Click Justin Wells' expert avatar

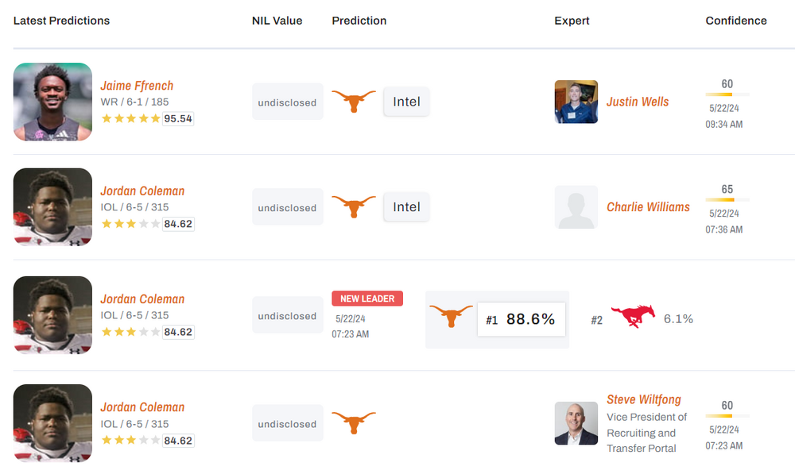576,102
